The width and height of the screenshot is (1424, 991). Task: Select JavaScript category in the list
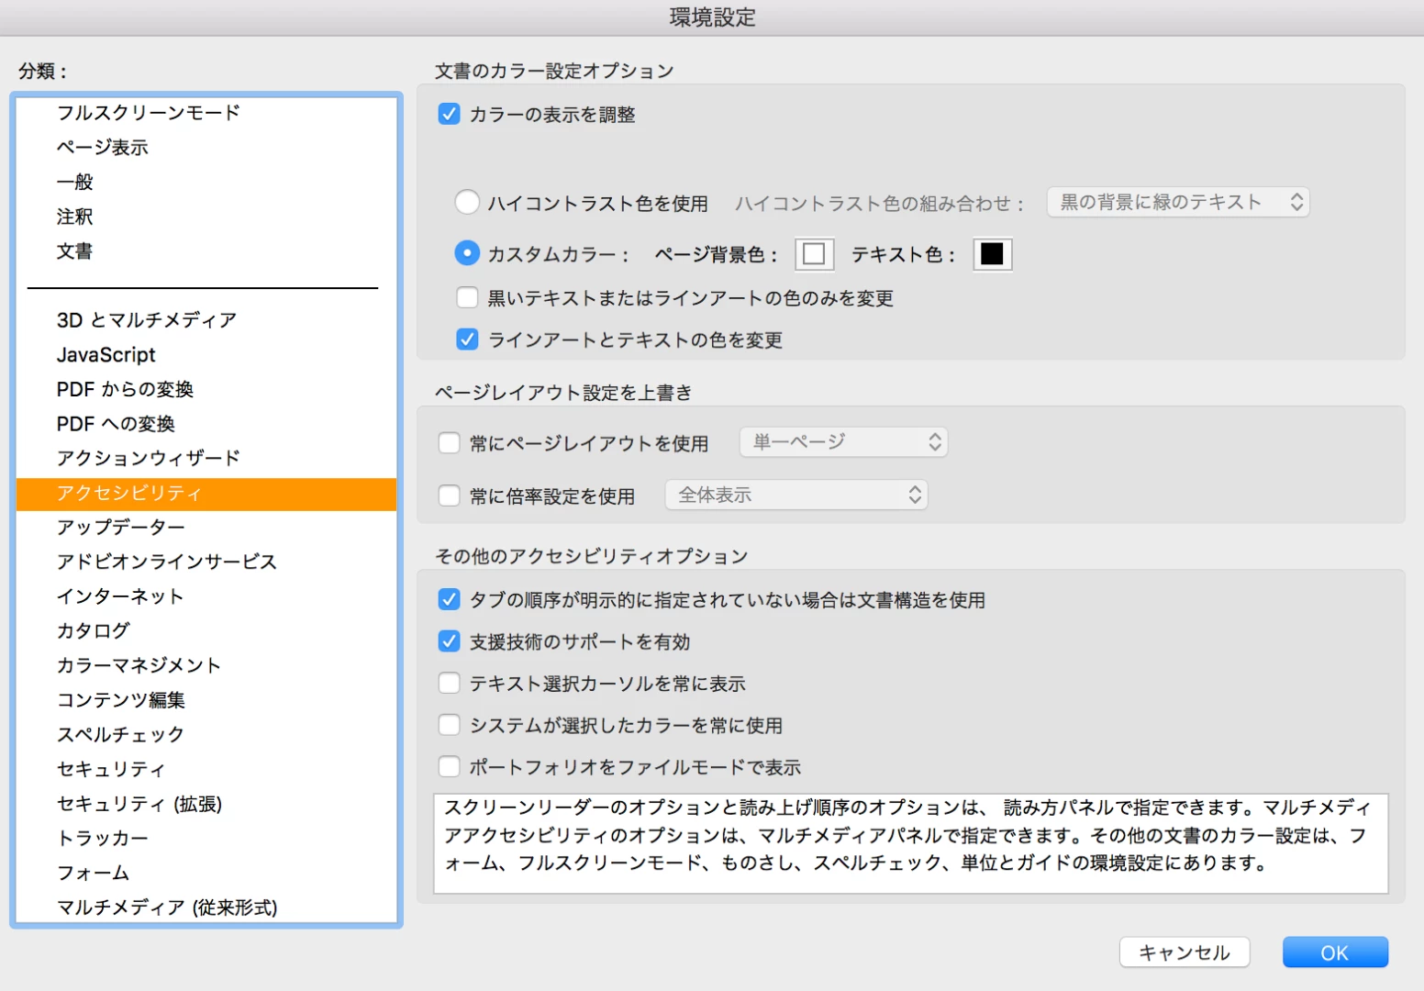tap(206, 354)
